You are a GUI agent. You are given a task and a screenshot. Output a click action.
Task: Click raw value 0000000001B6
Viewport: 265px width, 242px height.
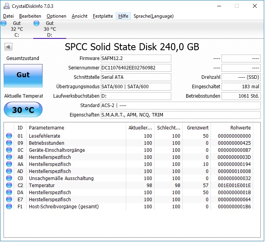pos(234,207)
